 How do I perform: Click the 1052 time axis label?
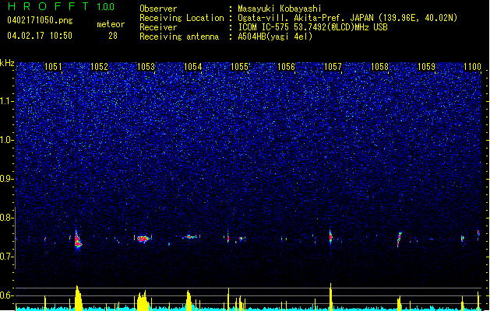point(99,67)
